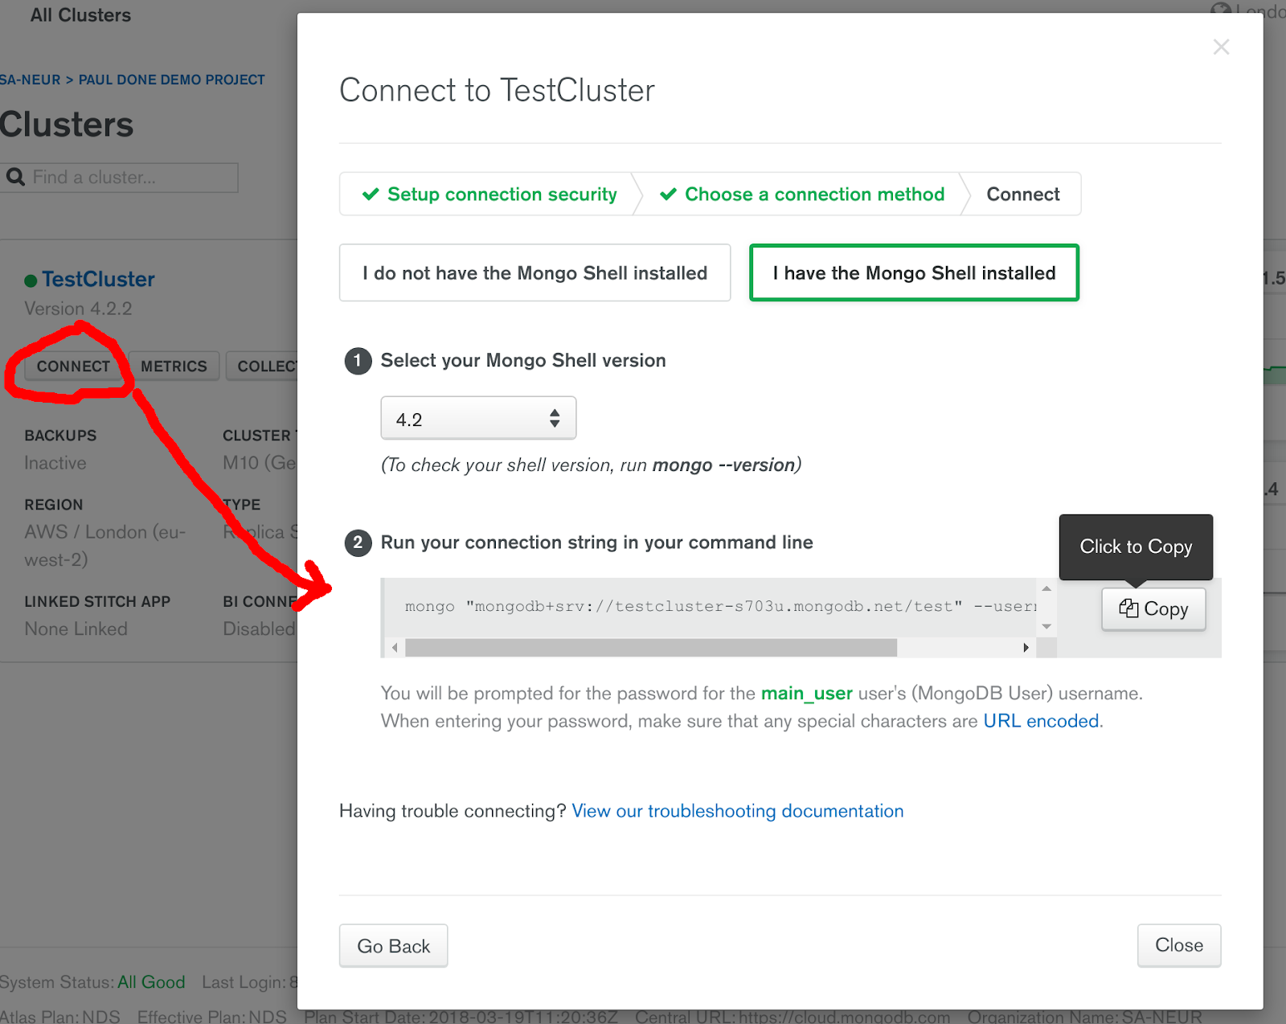Click the numbered circle for step 1
The height and width of the screenshot is (1024, 1286).
[x=358, y=361]
